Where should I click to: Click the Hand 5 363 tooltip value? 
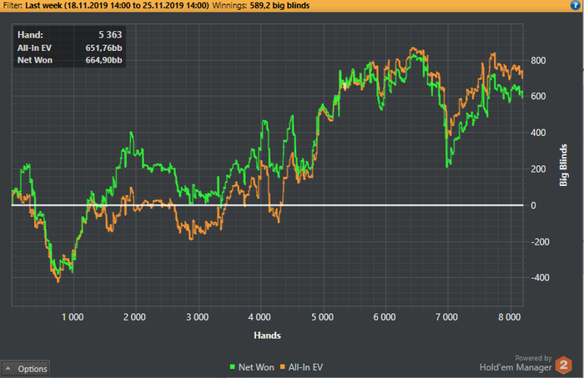click(x=110, y=35)
